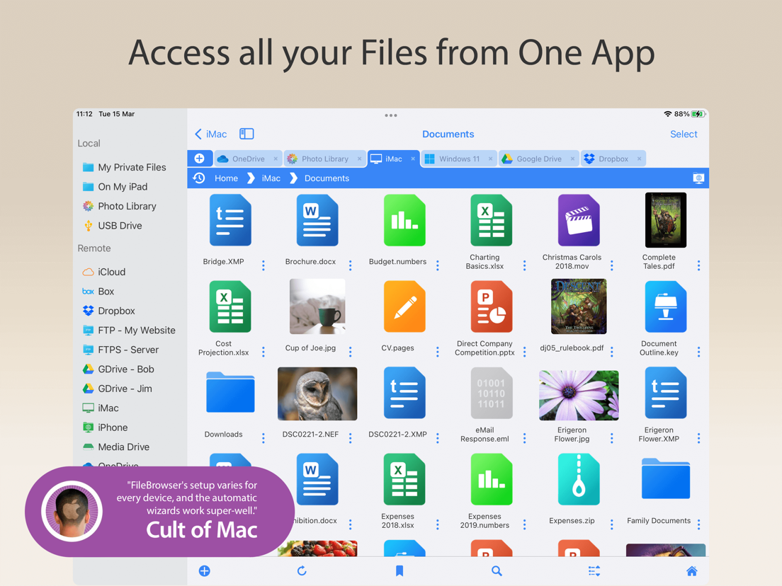Open the Cup of Joe.jpg thumbnail
782x586 pixels.
[317, 306]
